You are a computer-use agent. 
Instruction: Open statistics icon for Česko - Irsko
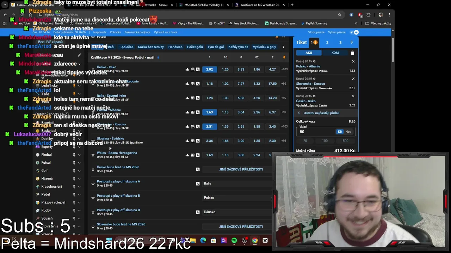click(187, 70)
